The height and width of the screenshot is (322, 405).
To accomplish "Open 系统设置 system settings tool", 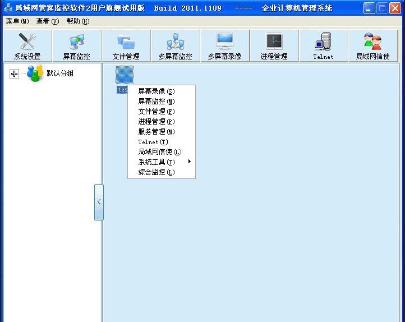I will 27,45.
